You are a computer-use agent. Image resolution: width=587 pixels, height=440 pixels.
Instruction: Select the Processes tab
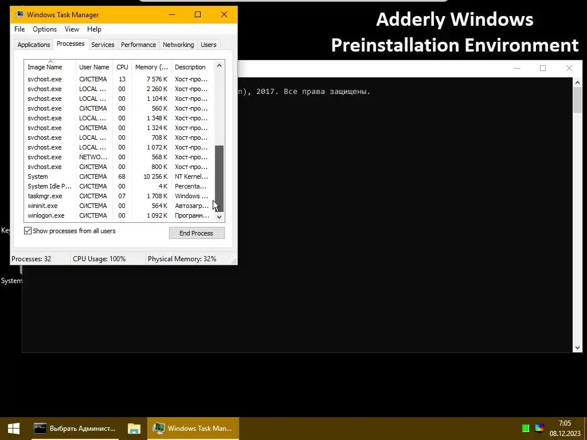pos(71,44)
